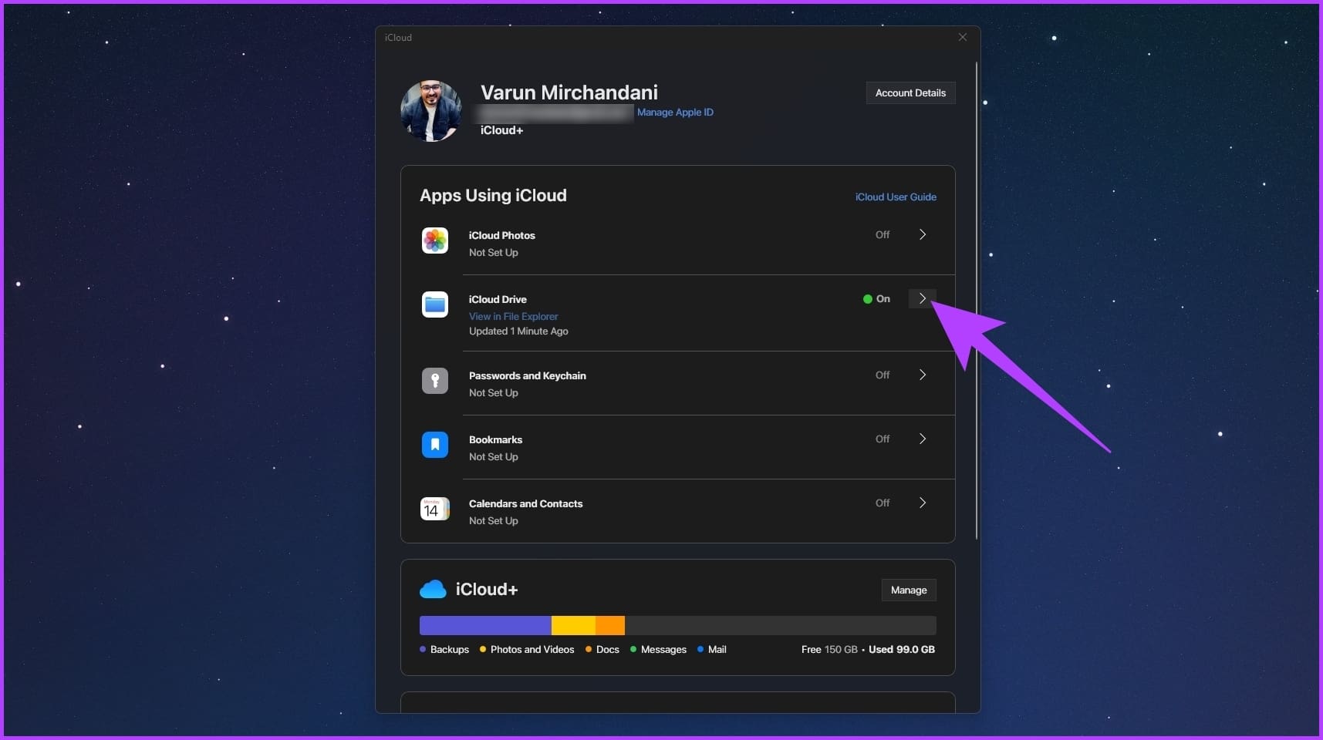1323x740 pixels.
Task: Click Updated 1 Minute Ago text
Action: 518,331
